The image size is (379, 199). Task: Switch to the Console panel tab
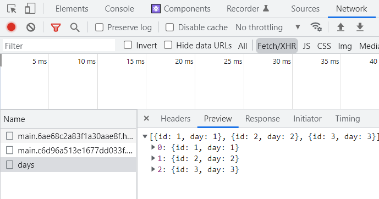[119, 9]
